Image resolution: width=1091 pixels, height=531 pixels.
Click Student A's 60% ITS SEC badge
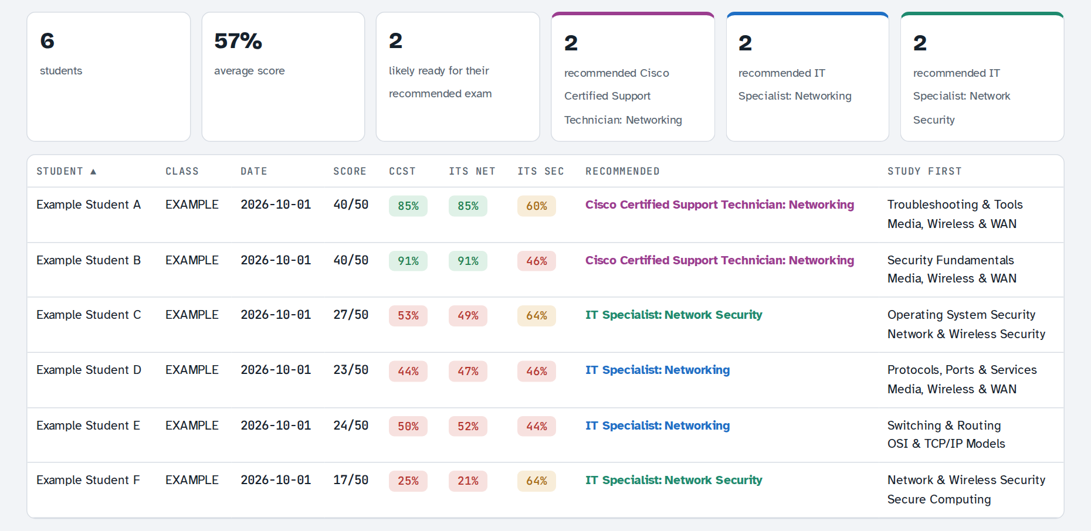[x=537, y=206]
